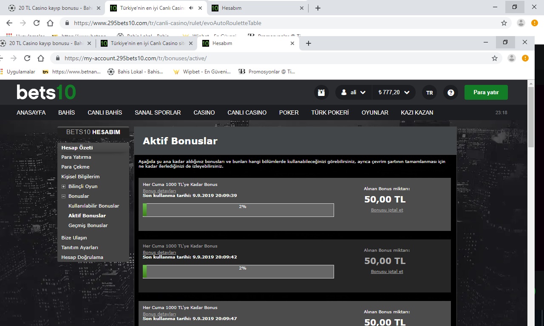Open the ali user account dropdown

[354, 93]
